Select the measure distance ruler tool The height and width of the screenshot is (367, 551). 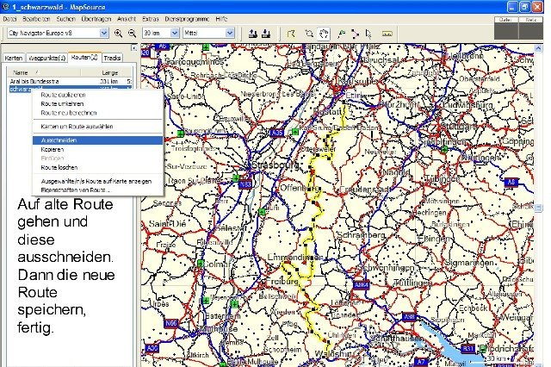coord(387,33)
